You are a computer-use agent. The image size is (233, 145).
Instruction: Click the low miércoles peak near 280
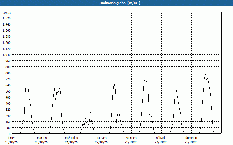90,112
